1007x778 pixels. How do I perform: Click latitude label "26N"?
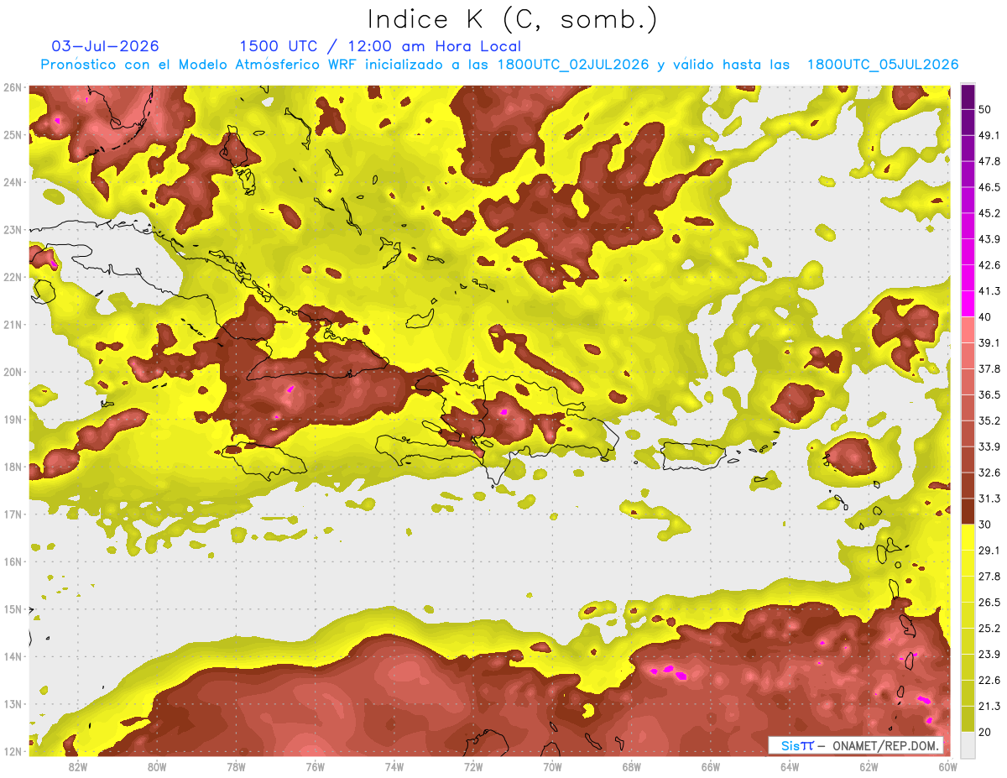[12, 87]
